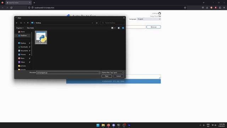Image resolution: width=227 pixels, height=128 pixels.
Task: Go to pinned Downloads folder
Action: click(24, 47)
